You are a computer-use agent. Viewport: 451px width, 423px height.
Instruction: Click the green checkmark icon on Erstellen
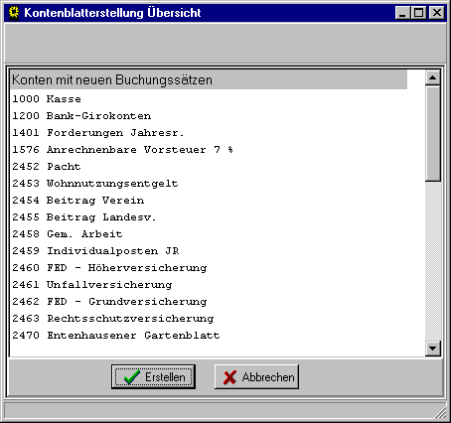point(132,377)
